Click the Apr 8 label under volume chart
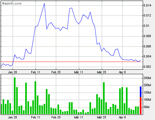The image size is (155, 120). point(122,117)
